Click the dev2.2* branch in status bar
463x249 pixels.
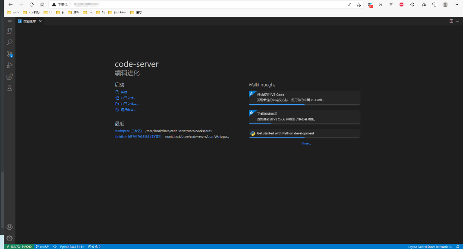(43, 247)
